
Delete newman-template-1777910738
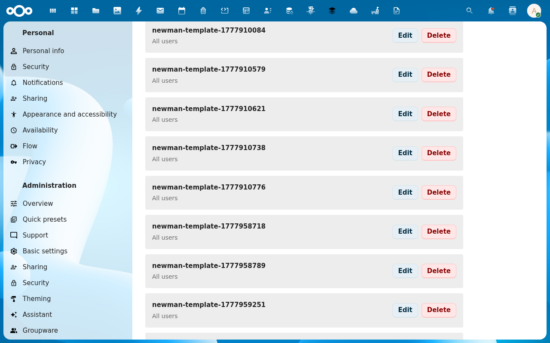(439, 153)
